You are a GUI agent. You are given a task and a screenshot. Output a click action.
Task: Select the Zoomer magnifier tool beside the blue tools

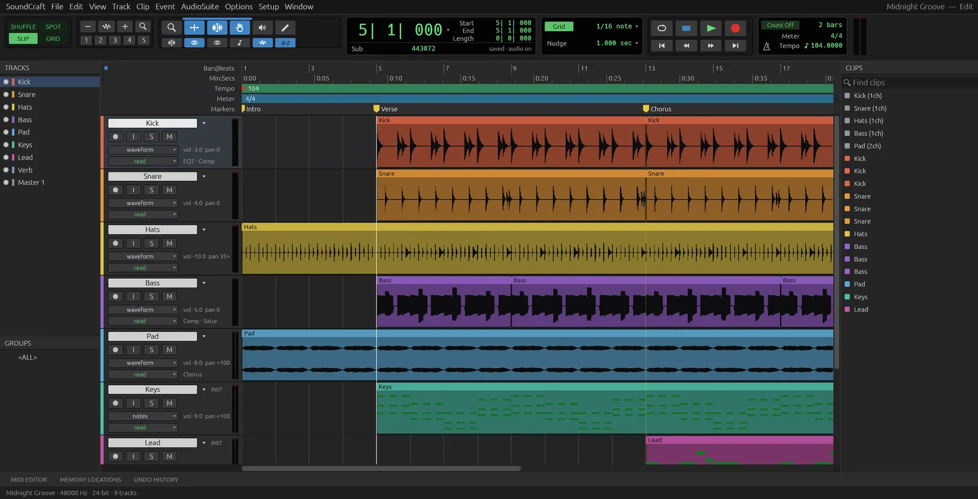[x=171, y=28]
